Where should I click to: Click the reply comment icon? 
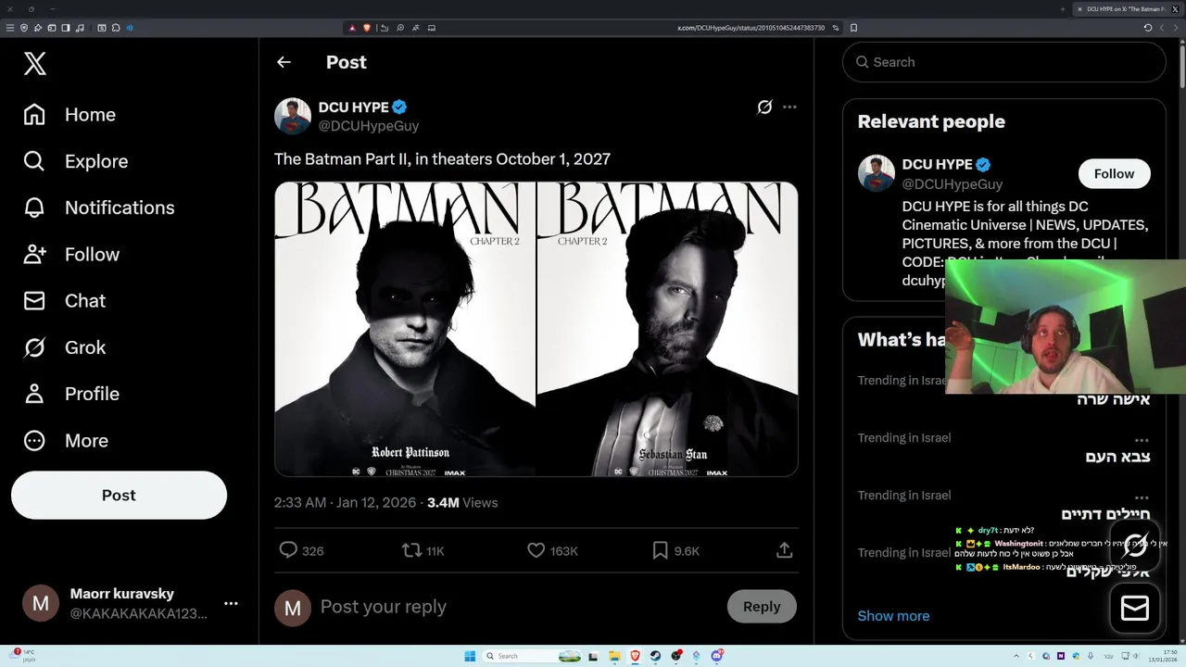288,550
